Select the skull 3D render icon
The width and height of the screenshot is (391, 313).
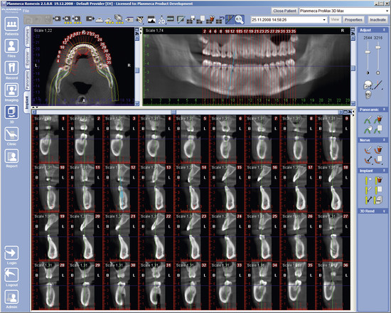coord(368,95)
